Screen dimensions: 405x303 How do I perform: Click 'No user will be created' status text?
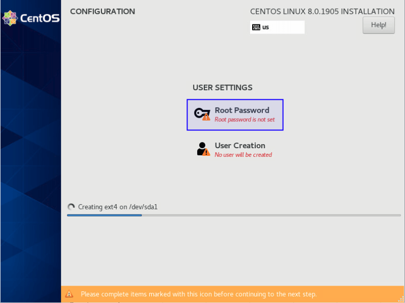pyautogui.click(x=243, y=155)
